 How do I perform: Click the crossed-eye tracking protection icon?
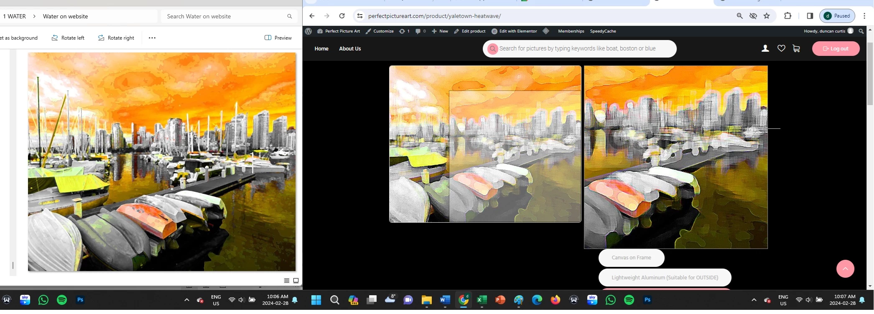click(753, 16)
